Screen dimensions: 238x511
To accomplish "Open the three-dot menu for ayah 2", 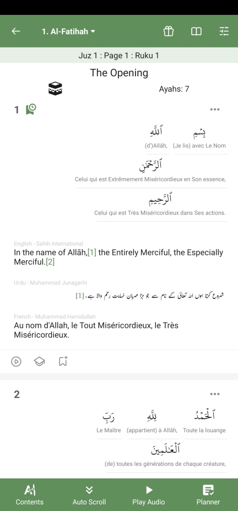I will 215,394.
